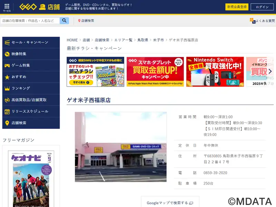The height and width of the screenshot is (207, 276).
Task: Open Nintendo Switch 買取強化中 banner
Action: [215, 72]
